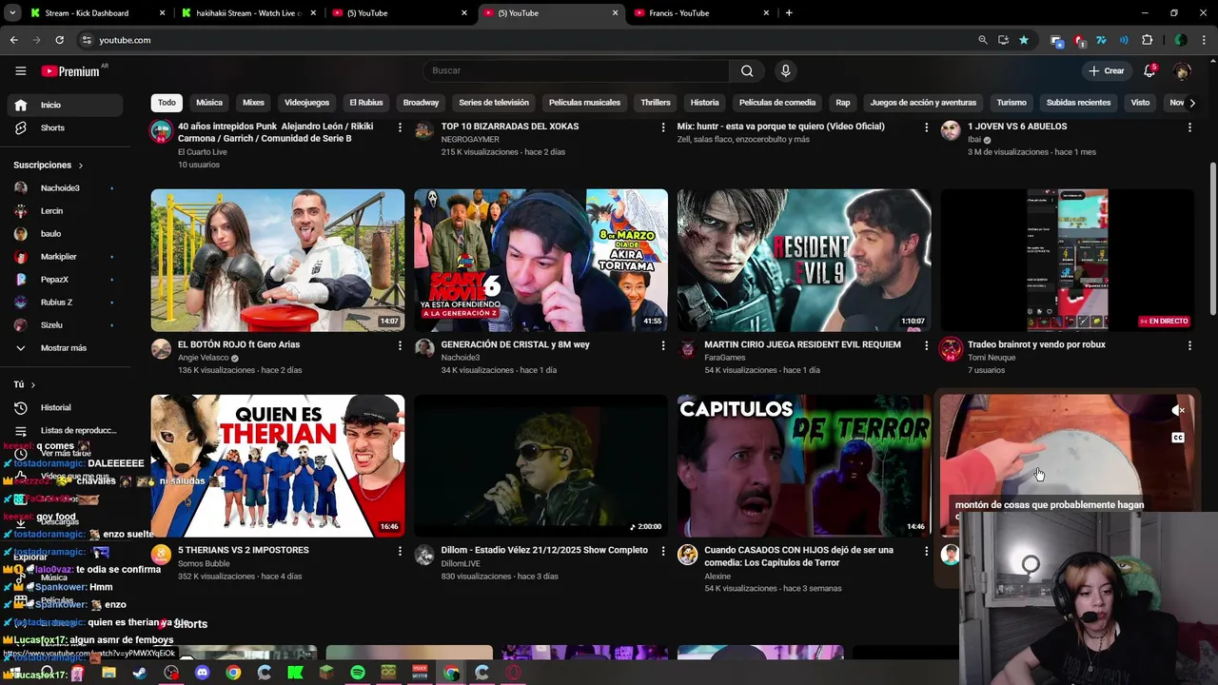The height and width of the screenshot is (685, 1218).
Task: Open options for 5 THERIANS VS 2 IMPOSTORES
Action: click(x=400, y=551)
